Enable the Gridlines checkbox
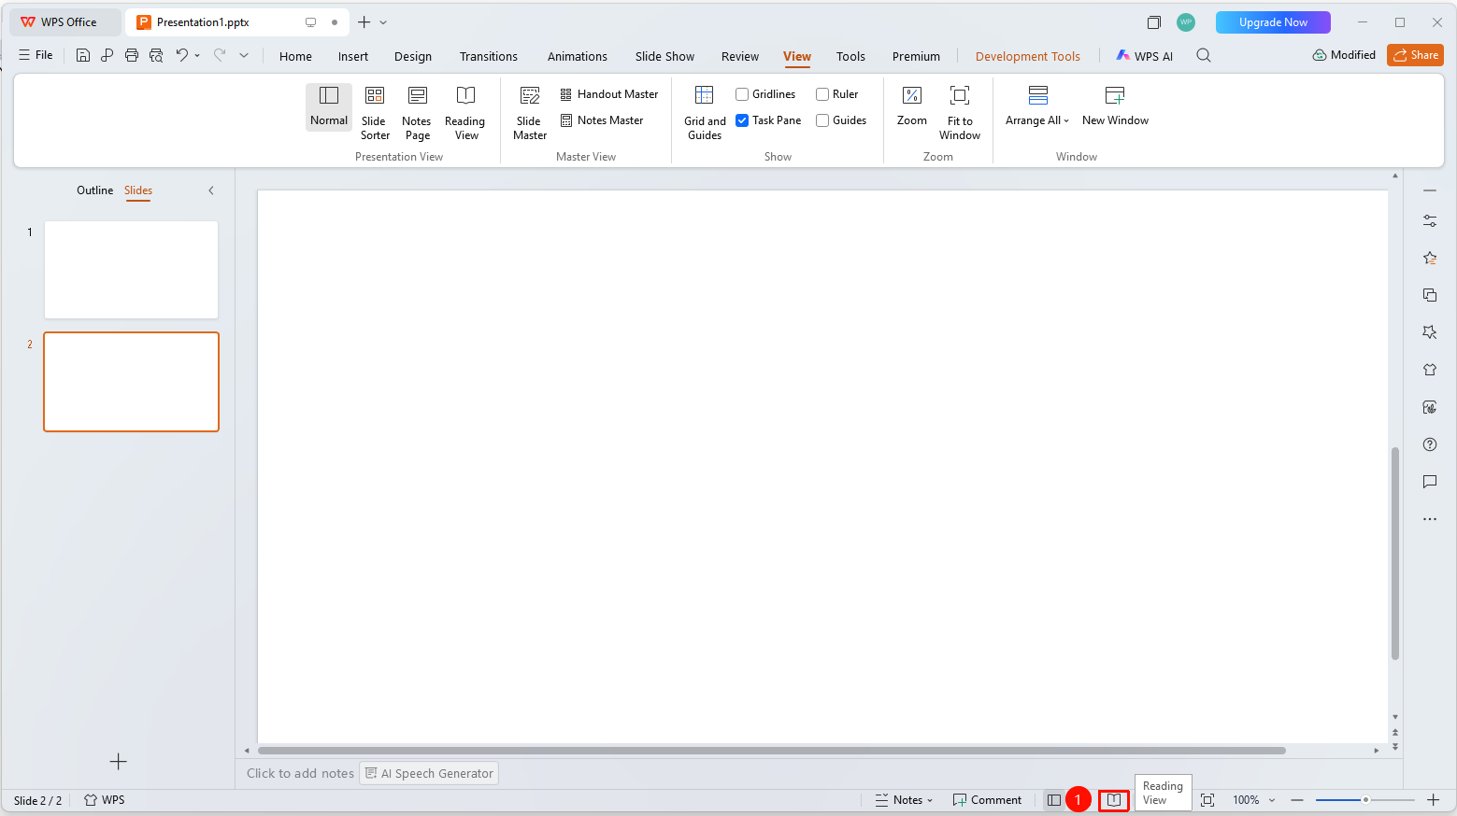This screenshot has height=816, width=1457. point(742,94)
